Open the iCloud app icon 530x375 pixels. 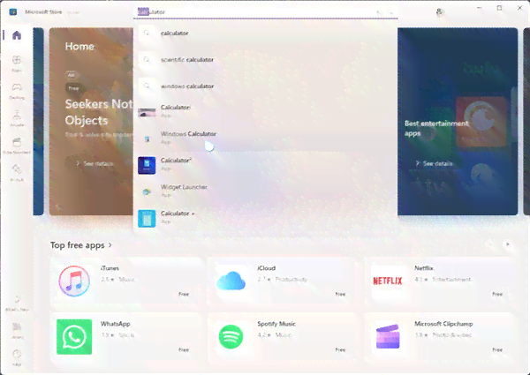[x=231, y=281]
